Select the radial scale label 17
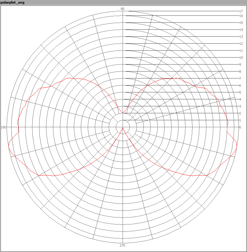Viewport: 247px width, 252px height. click(x=241, y=11)
